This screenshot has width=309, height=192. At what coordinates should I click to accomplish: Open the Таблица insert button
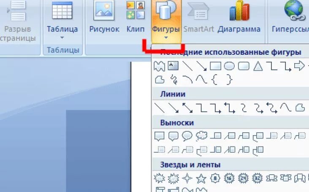(x=62, y=20)
